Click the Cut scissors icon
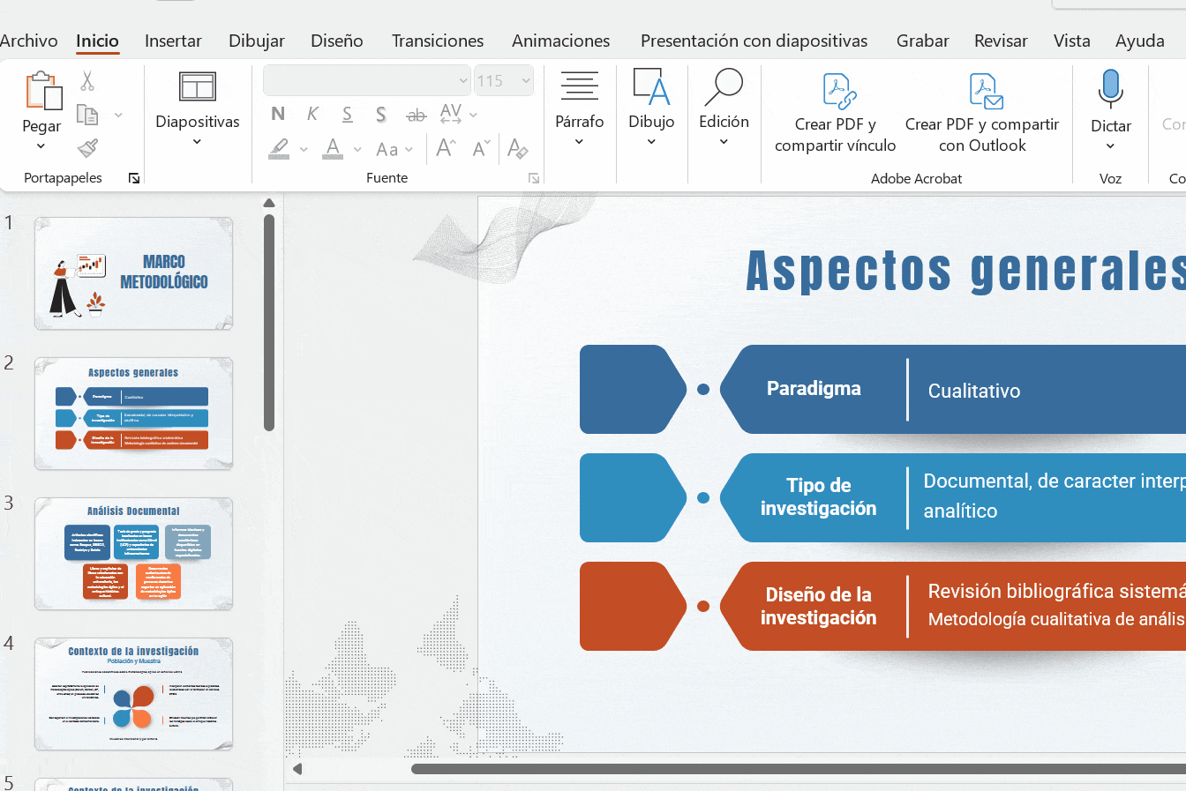This screenshot has width=1186, height=791. (87, 81)
